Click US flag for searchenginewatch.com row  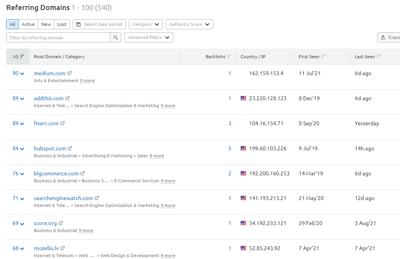click(x=243, y=198)
